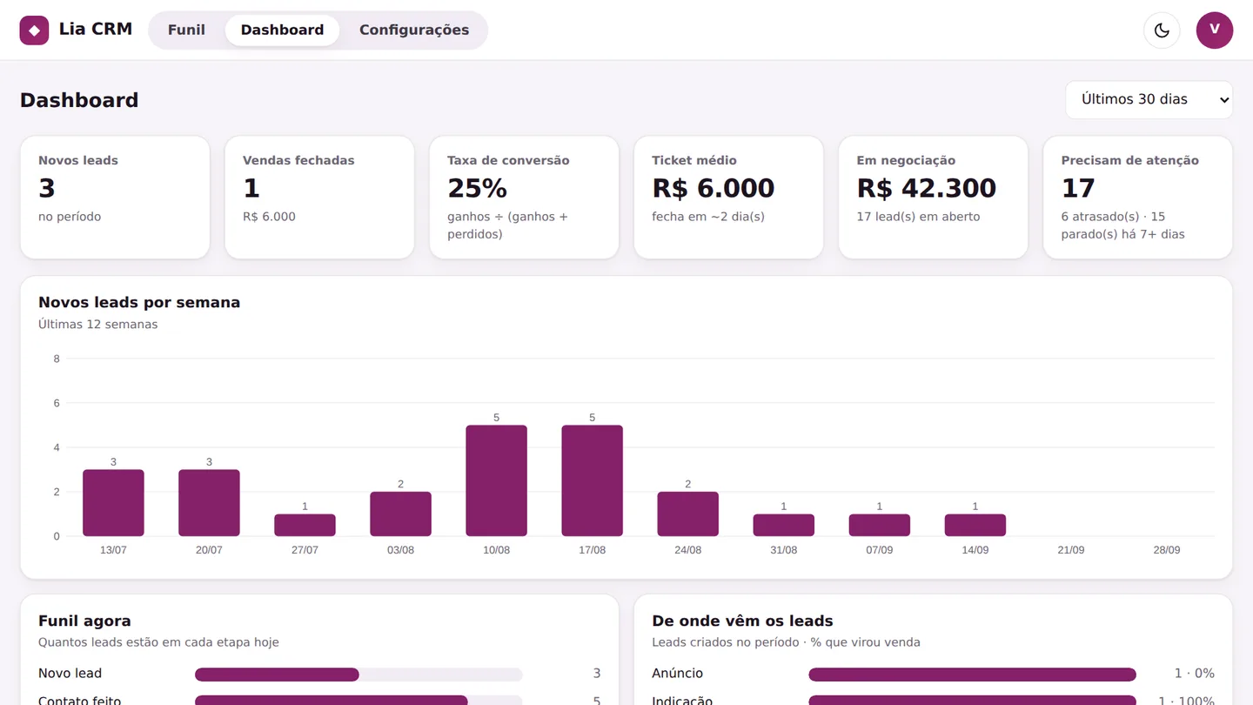This screenshot has height=705, width=1253.
Task: Click the chart bar for week 10/08
Action: click(x=496, y=480)
